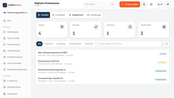Open Schichtplanung in the sidebar
The height and width of the screenshot is (98, 174).
tap(15, 51)
